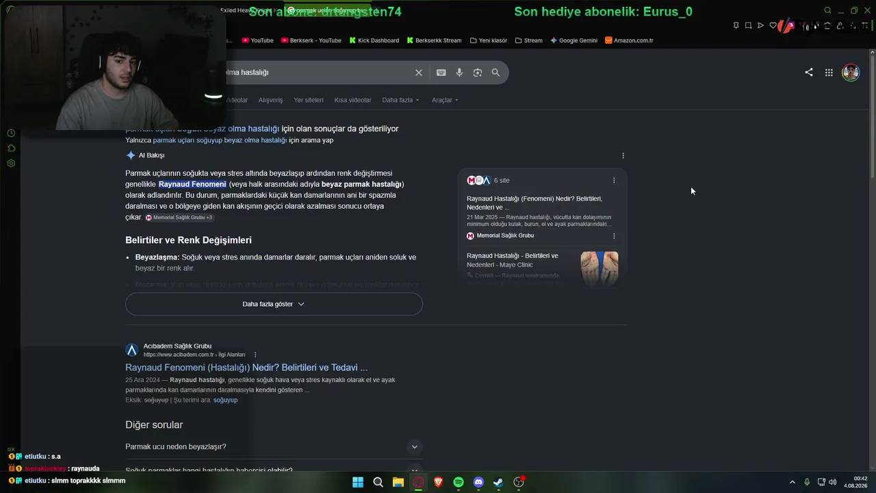Submit search with the magnifier icon
The width and height of the screenshot is (876, 493).
coord(495,73)
